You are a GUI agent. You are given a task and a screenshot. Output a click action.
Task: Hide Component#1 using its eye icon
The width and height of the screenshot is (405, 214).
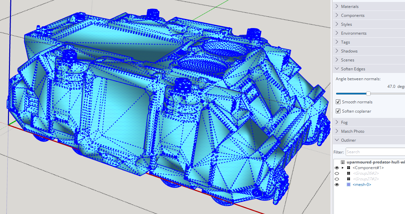(x=337, y=168)
